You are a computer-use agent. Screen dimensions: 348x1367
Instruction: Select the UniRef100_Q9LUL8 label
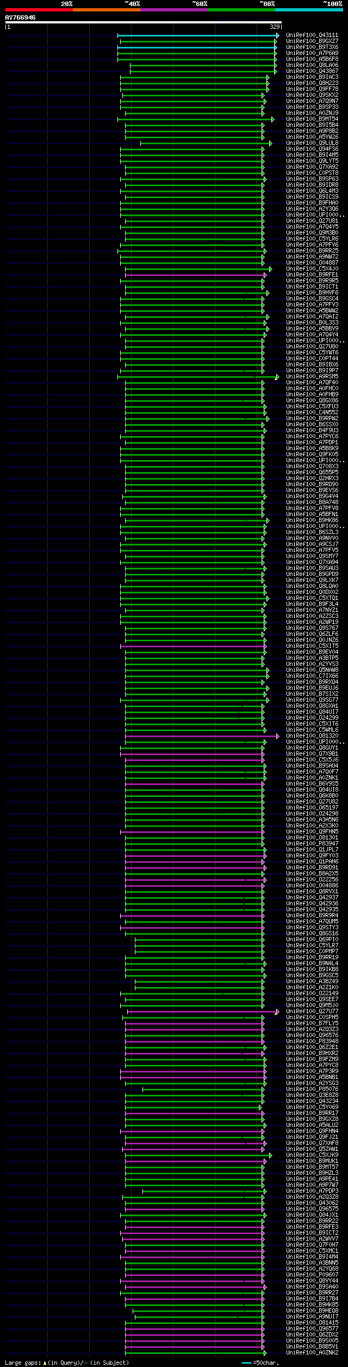click(312, 143)
